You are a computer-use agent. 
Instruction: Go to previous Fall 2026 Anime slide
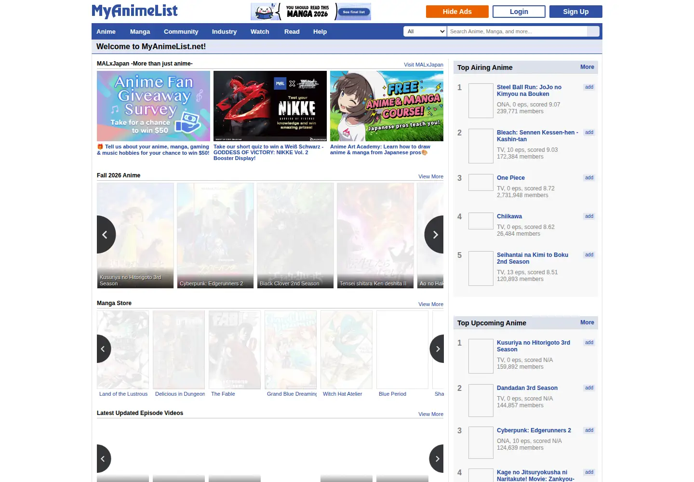106,235
